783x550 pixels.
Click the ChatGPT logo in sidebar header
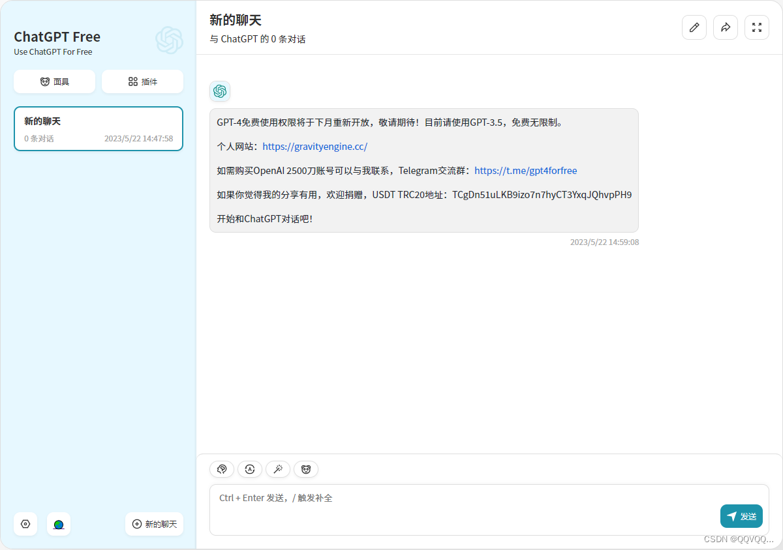[x=169, y=40]
